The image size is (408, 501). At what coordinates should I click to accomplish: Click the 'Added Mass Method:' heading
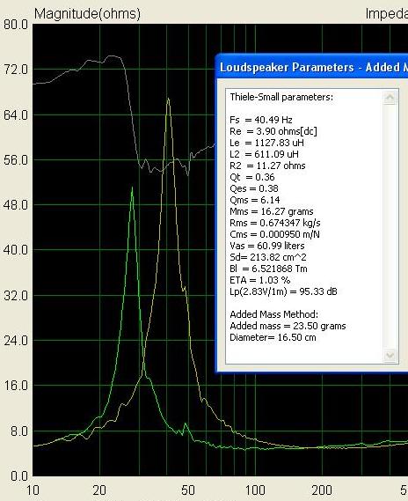[x=274, y=314]
